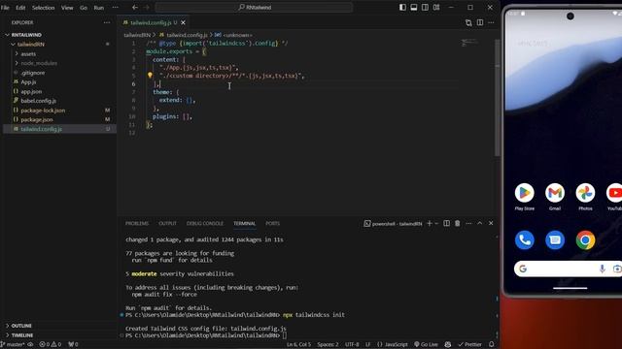Open notifications bell icon
The image size is (622, 349).
pyautogui.click(x=492, y=345)
